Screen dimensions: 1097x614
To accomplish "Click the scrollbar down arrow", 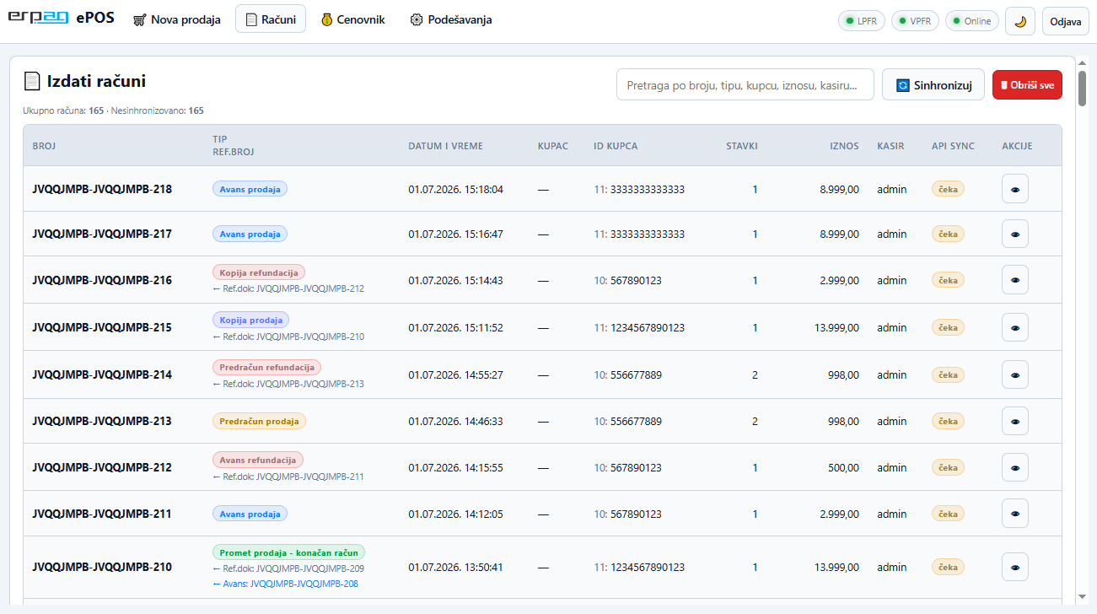I will pyautogui.click(x=1082, y=596).
